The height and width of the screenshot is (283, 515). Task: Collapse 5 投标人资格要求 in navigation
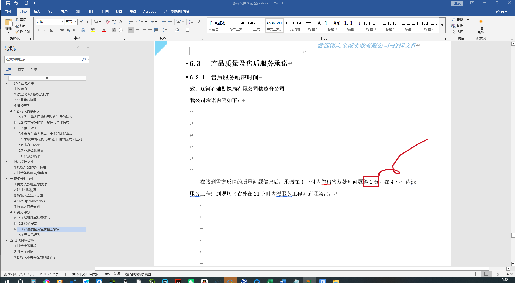pyautogui.click(x=11, y=111)
